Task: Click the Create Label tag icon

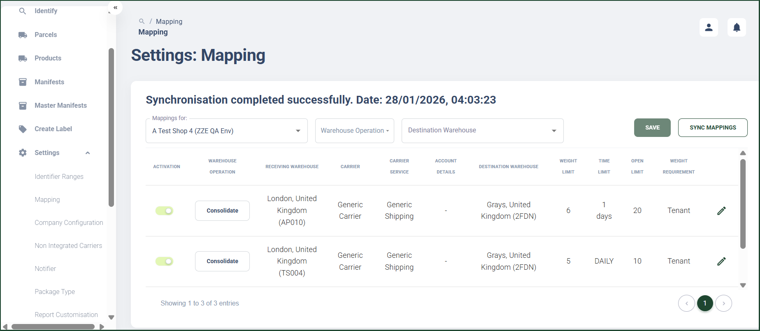Action: click(x=23, y=129)
